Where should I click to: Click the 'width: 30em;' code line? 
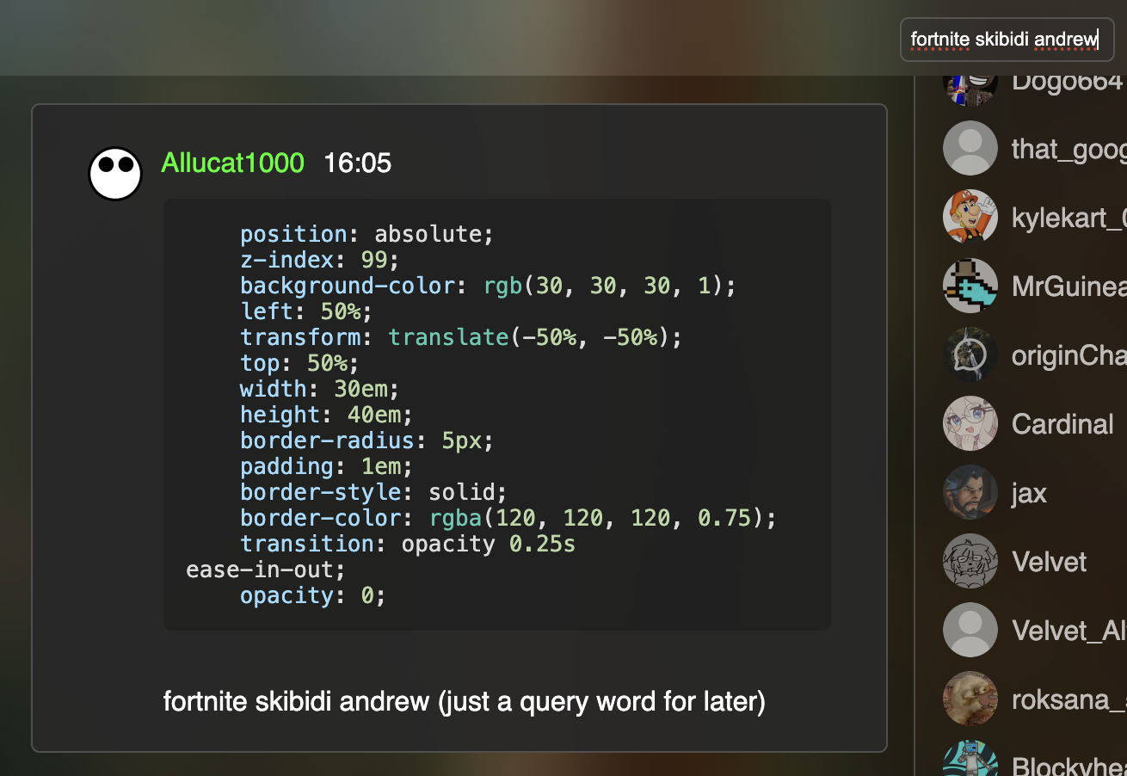point(320,389)
